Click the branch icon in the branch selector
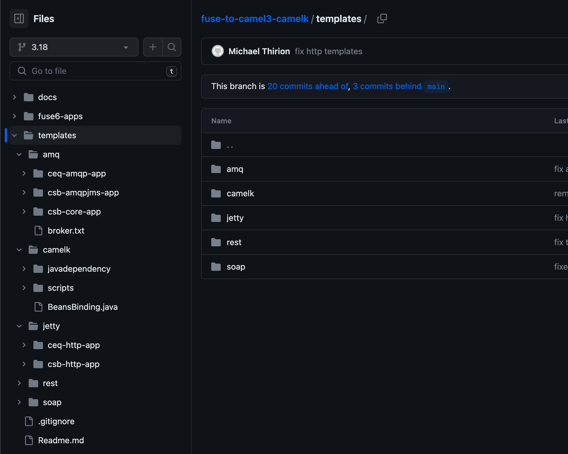This screenshot has width=568, height=454. coord(22,47)
